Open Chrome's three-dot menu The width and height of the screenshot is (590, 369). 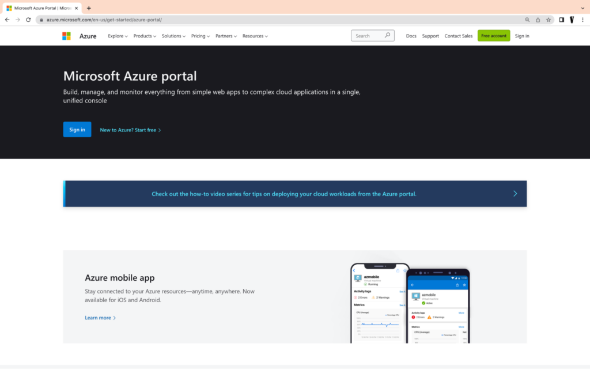pos(583,20)
